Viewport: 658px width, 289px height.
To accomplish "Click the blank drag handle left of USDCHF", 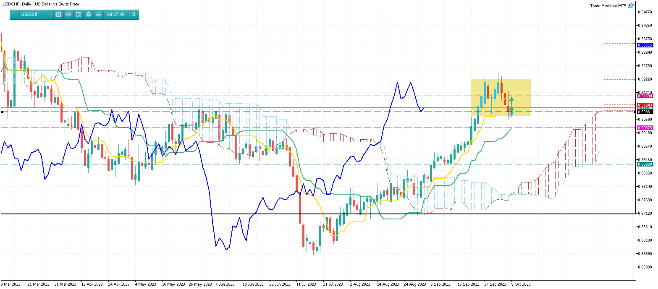I will tap(15, 14).
